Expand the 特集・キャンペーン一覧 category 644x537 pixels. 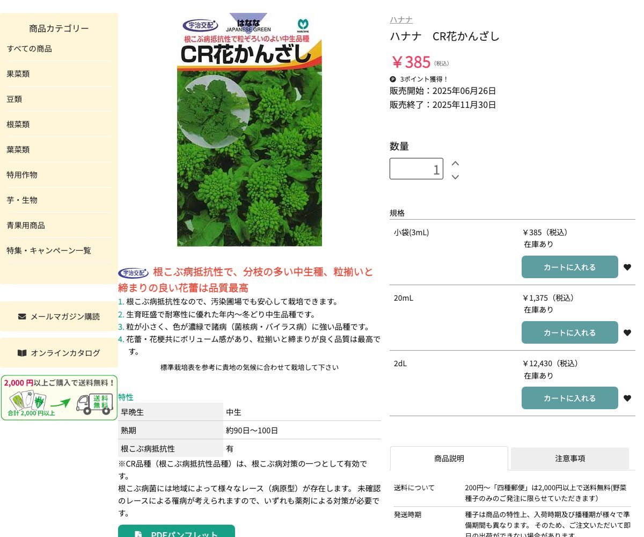click(x=49, y=250)
